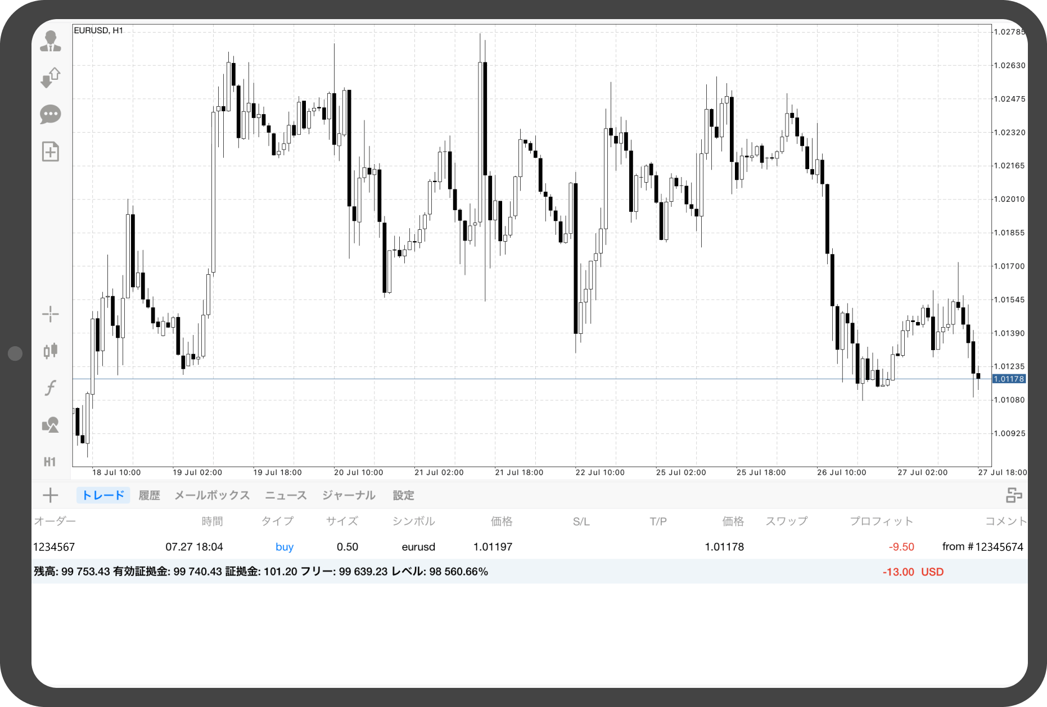Open the candlestick chart type settings
This screenshot has height=707, width=1047.
pos(51,351)
